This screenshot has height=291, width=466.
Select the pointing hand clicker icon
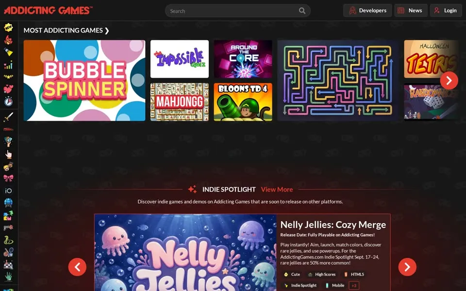(8, 154)
